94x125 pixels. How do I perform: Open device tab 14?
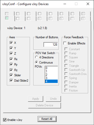point(64,14)
